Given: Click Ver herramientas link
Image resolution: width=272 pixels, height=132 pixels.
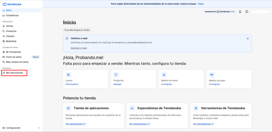Looking at the screenshot, I should (x=202, y=124).
